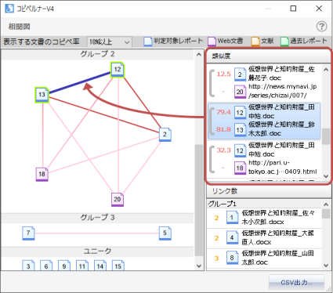Select document node 13 in the graph
Image resolution: width=333 pixels, height=293 pixels.
42,95
